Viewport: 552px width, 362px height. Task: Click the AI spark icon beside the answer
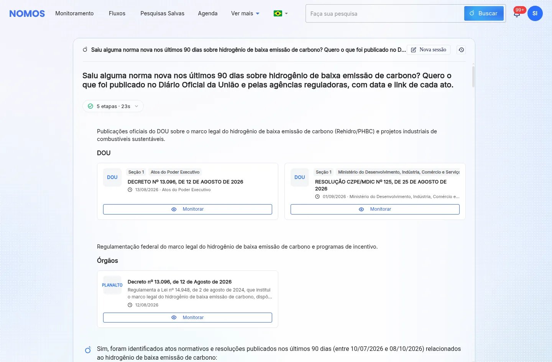pos(88,350)
